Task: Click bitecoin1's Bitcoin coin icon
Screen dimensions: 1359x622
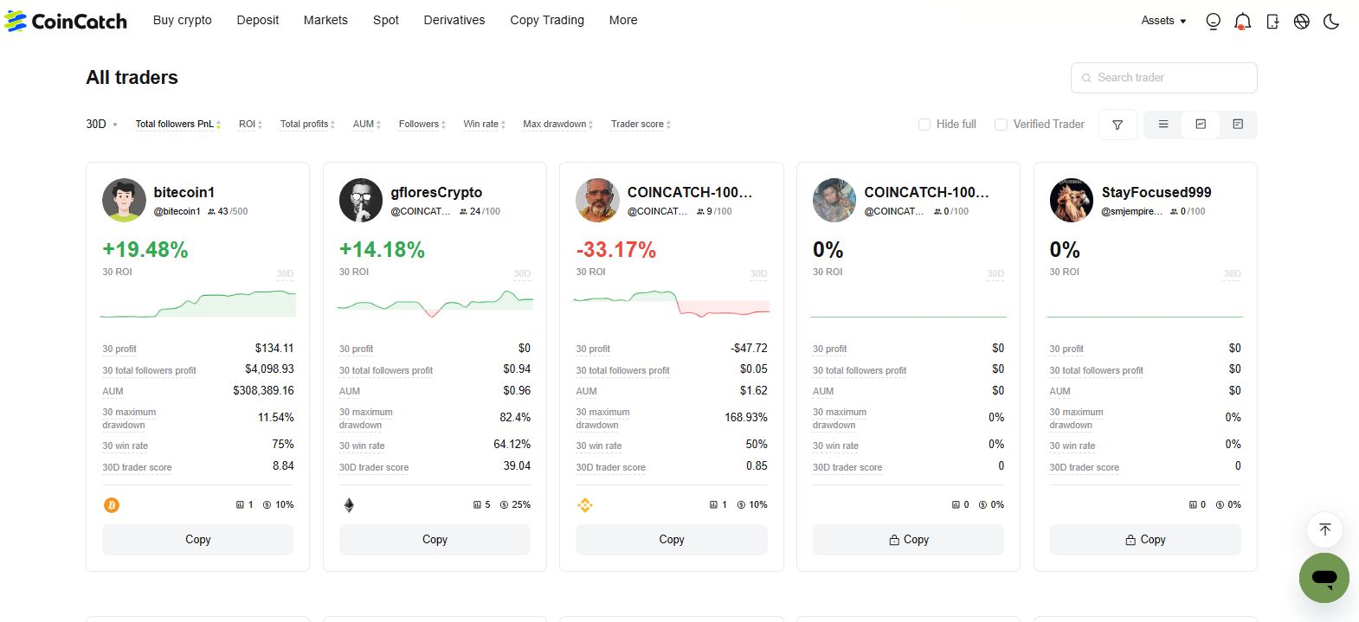Action: 112,505
